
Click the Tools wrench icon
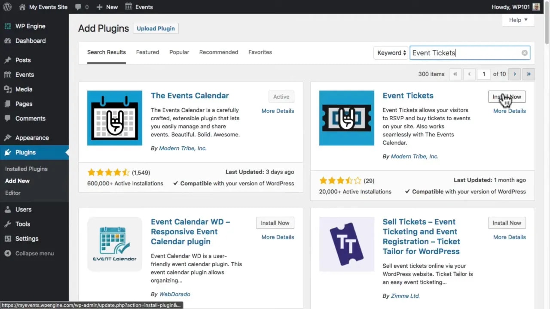[x=8, y=224]
